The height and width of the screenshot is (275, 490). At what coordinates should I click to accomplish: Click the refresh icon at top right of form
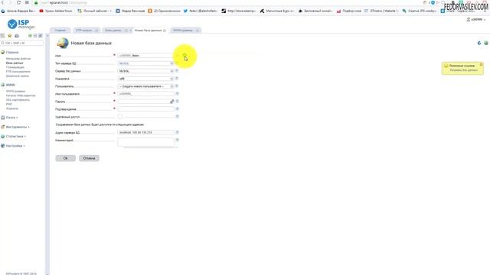tap(479, 43)
